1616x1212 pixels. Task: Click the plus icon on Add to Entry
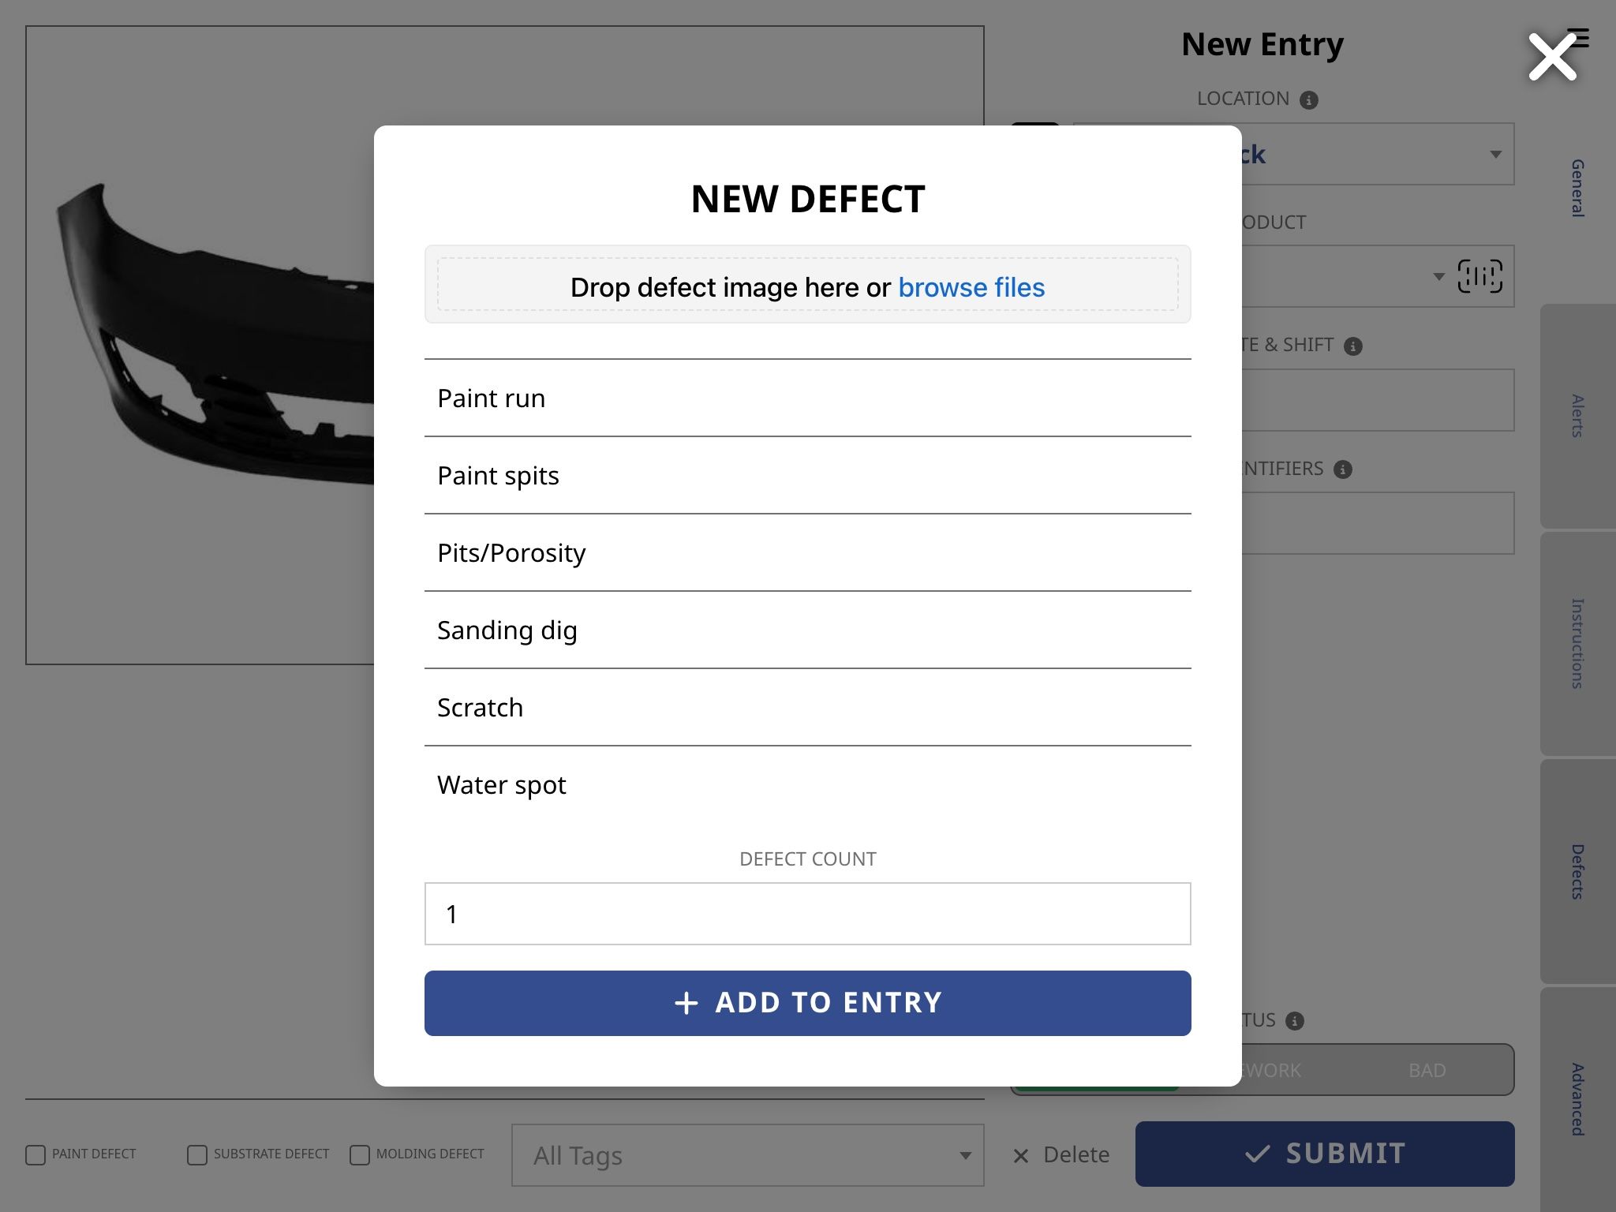tap(686, 1003)
